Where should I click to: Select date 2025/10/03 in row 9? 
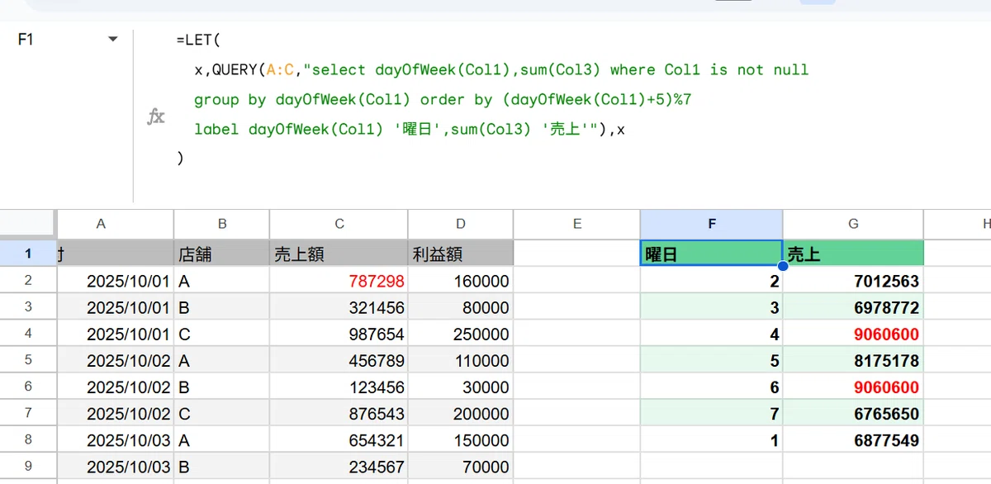[x=115, y=467]
